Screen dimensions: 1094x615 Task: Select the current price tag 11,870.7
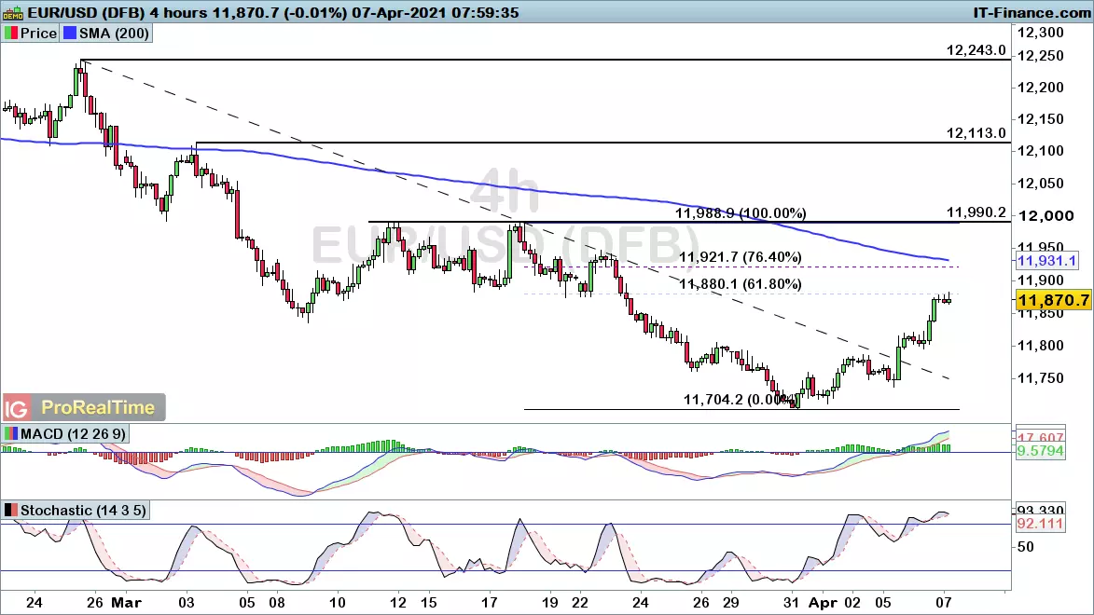(x=1053, y=301)
